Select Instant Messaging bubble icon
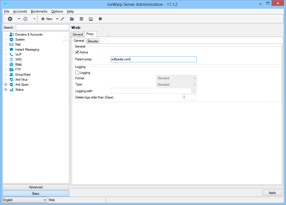This screenshot has width=286, height=205. [11, 50]
